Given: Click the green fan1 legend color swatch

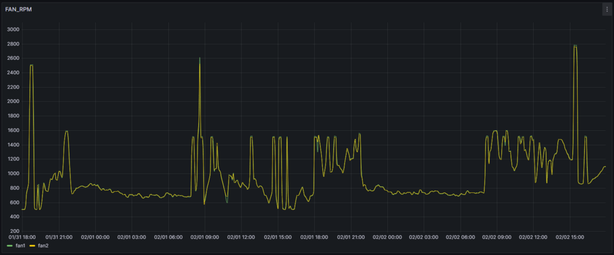Looking at the screenshot, I should point(10,246).
